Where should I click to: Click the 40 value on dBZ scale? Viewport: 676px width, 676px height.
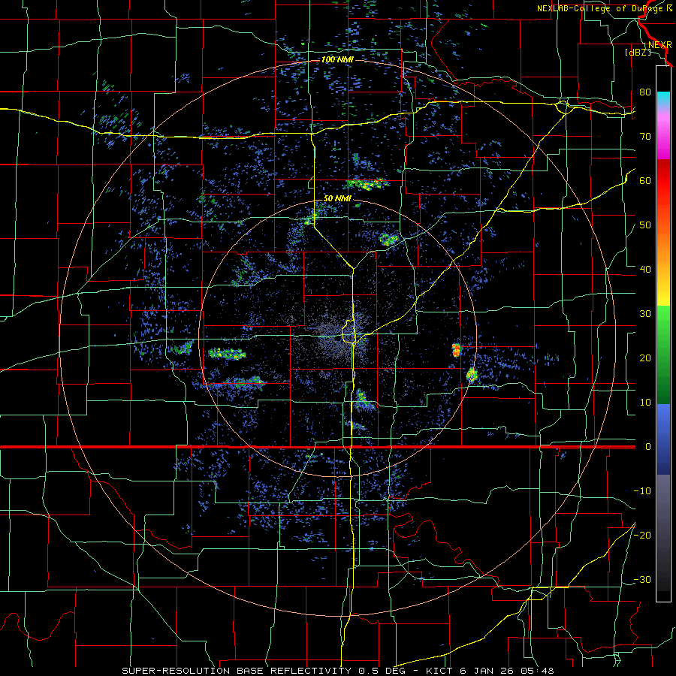tap(645, 269)
